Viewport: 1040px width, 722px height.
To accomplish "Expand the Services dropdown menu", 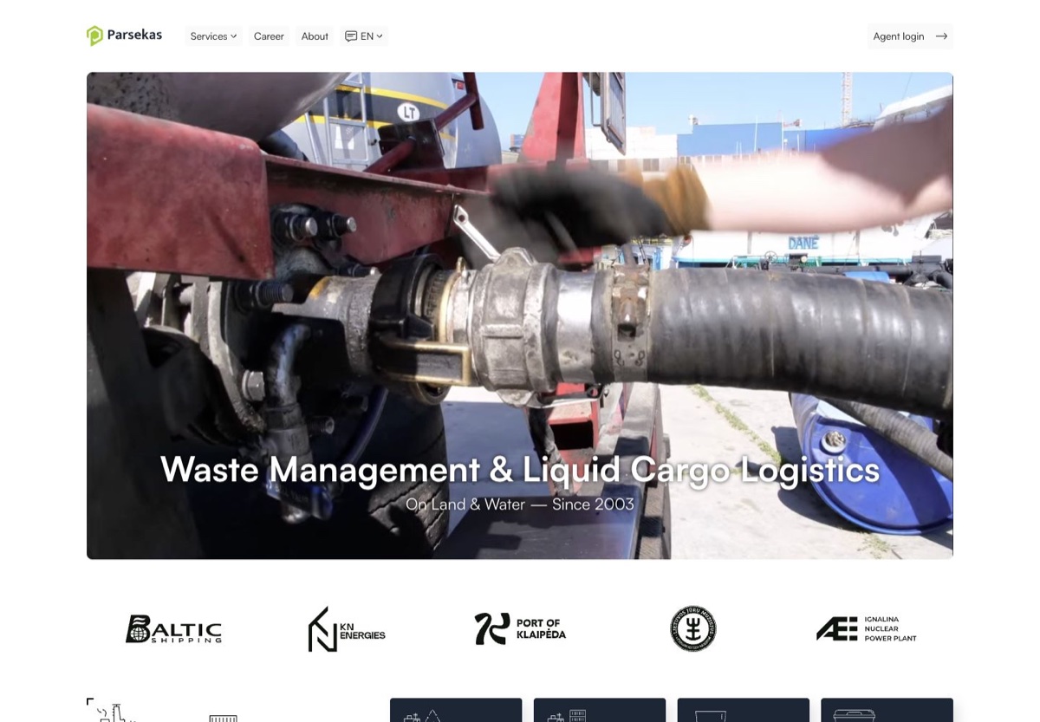I will pos(213,36).
